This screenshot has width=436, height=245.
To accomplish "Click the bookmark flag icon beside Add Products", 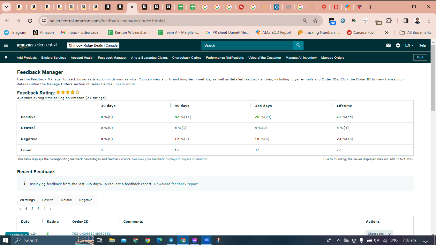I will coord(6,58).
